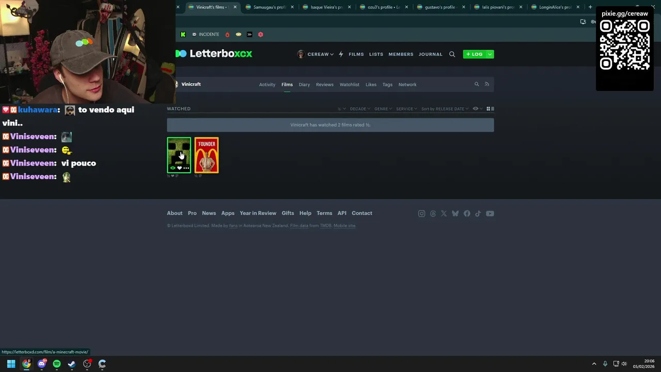661x372 pixels.
Task: Click the Vinicraft profile name
Action: pyautogui.click(x=191, y=84)
